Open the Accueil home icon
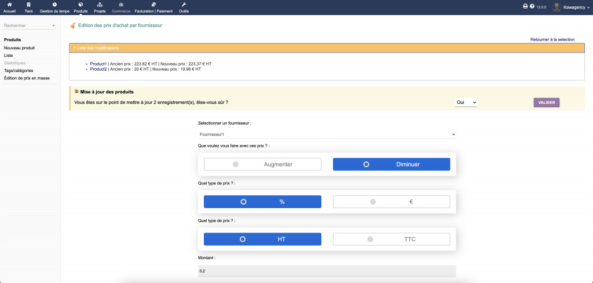Screen dimensions: 593x283 (9, 5)
